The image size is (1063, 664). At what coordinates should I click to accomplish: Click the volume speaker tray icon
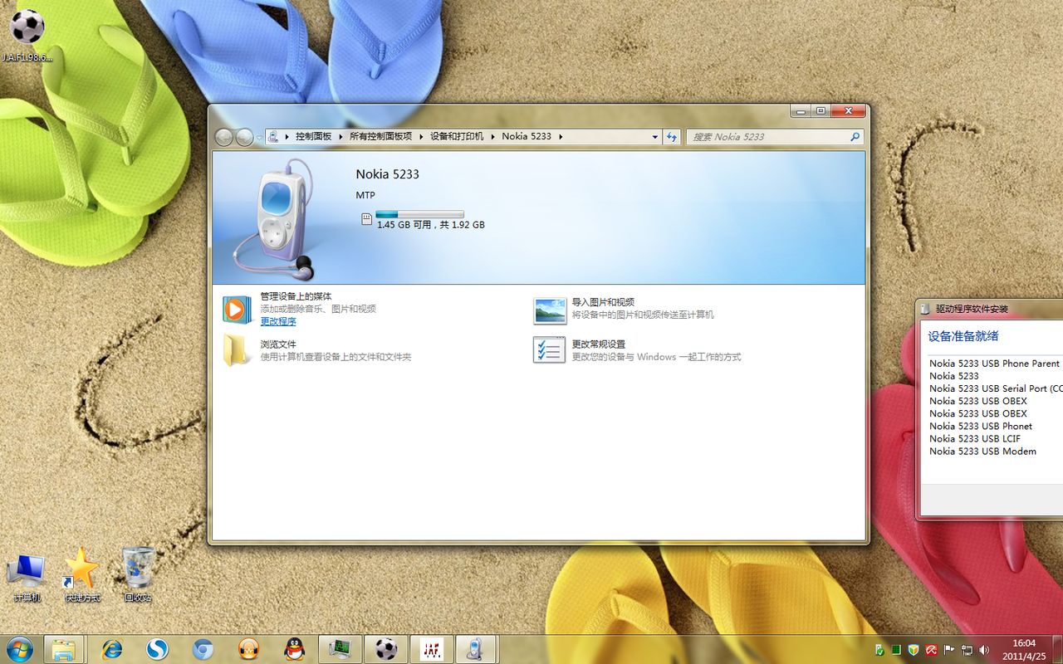[x=985, y=649]
